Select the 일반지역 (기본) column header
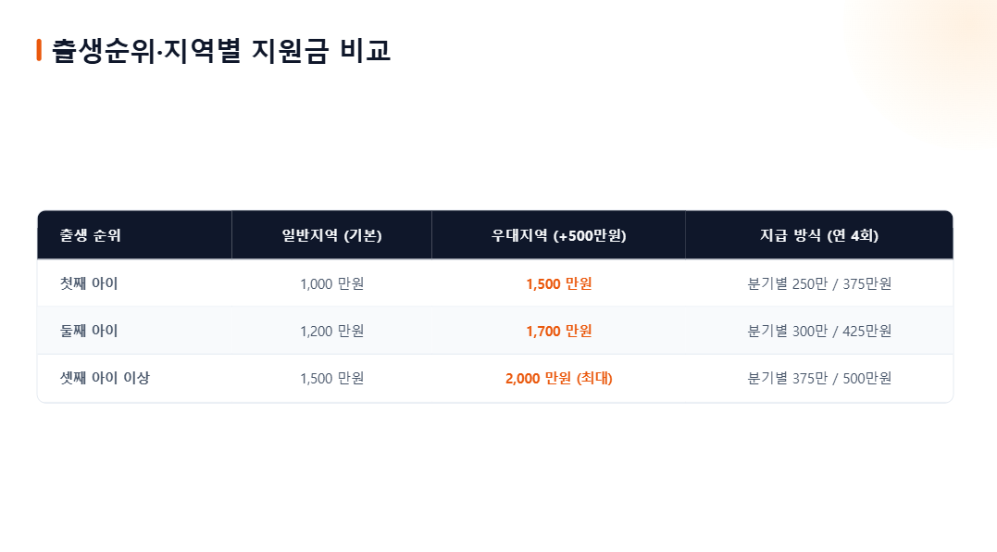The height and width of the screenshot is (552, 997). click(x=332, y=235)
